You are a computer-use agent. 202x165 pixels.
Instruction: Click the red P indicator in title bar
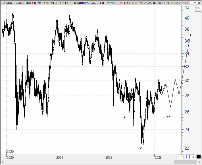[x=188, y=3]
